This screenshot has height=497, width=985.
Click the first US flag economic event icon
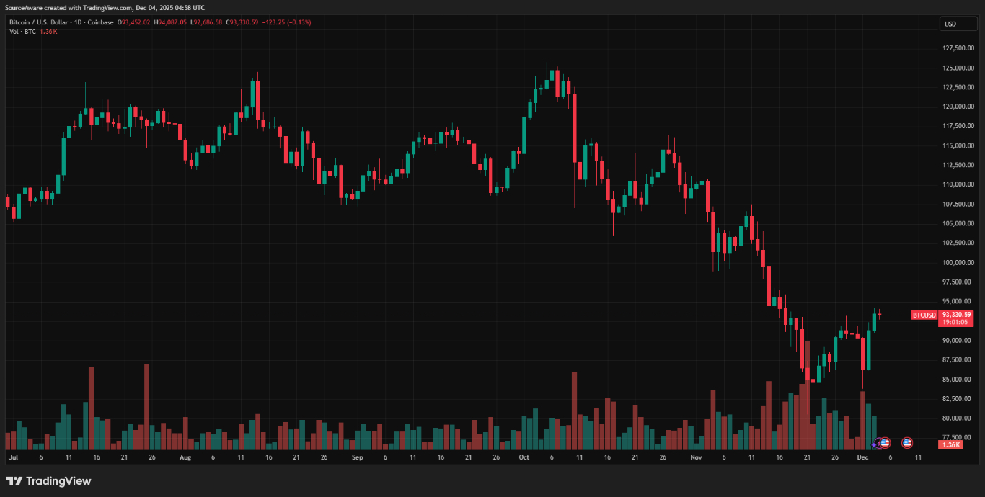(885, 443)
